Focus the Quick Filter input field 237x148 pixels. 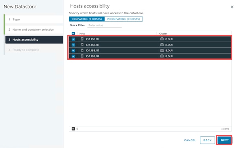point(104,25)
